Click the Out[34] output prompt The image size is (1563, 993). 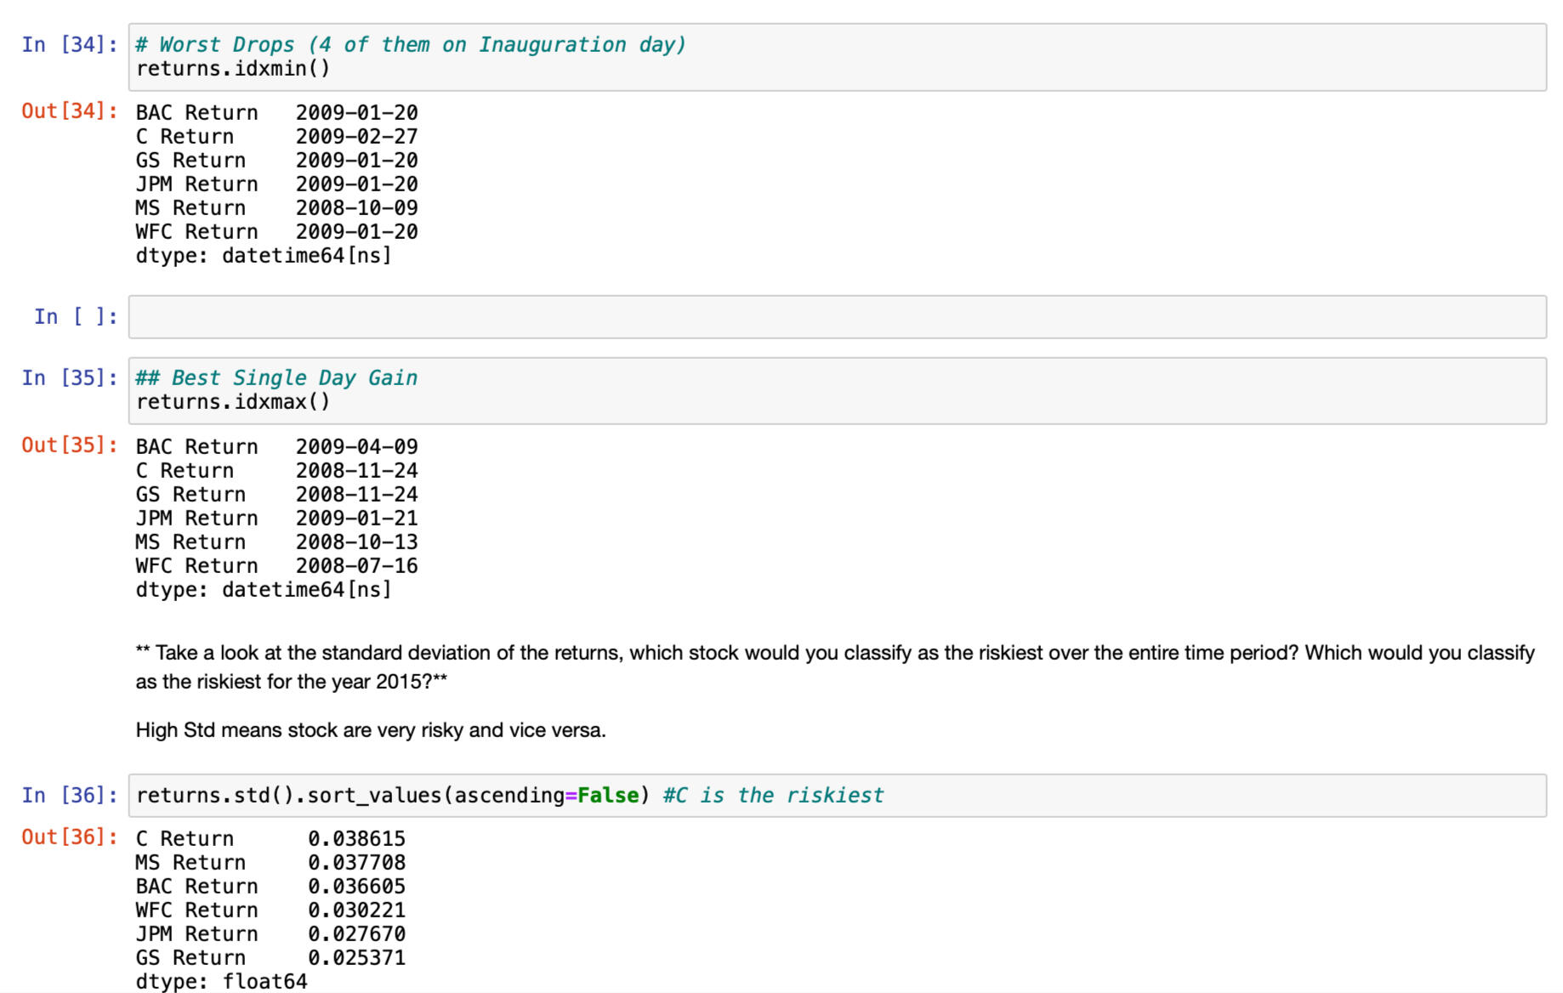69,111
